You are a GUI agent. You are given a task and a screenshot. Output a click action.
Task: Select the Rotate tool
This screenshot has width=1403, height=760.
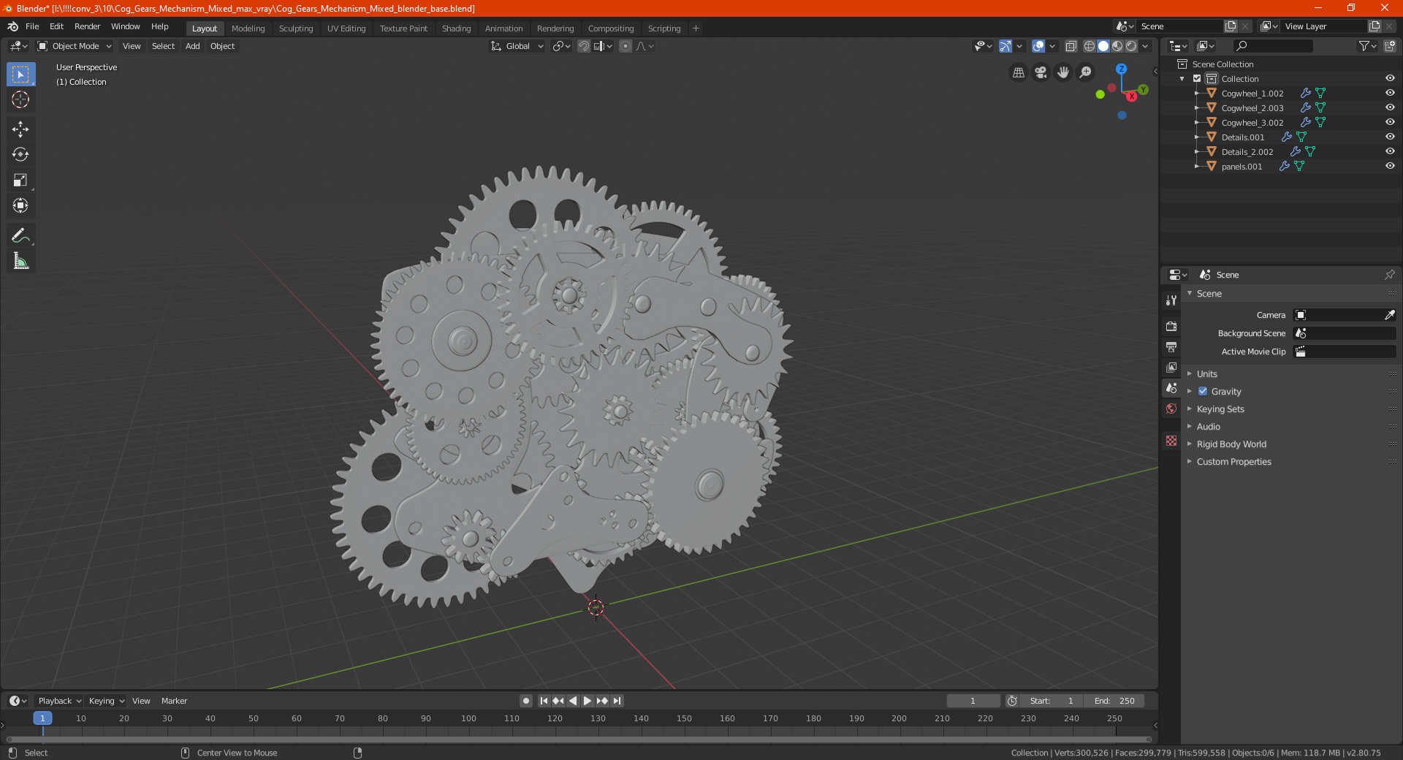20,155
